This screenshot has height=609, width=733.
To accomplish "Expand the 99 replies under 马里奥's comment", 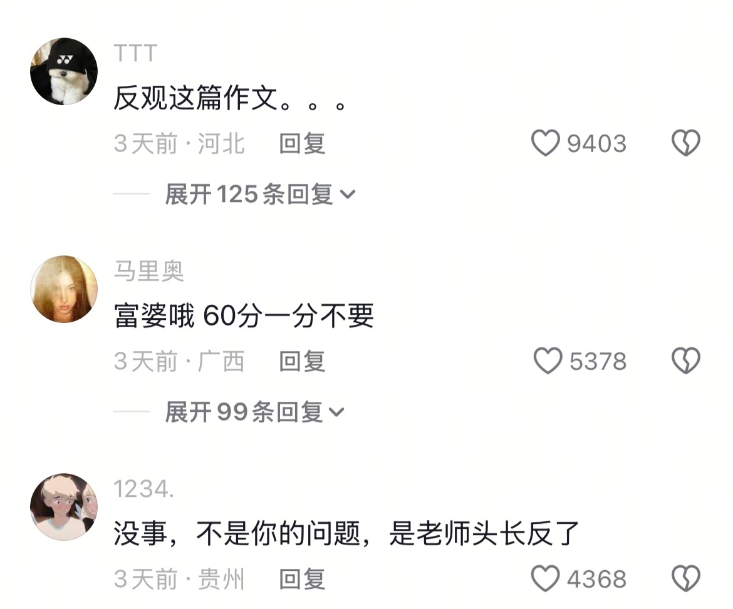I will coord(255,412).
